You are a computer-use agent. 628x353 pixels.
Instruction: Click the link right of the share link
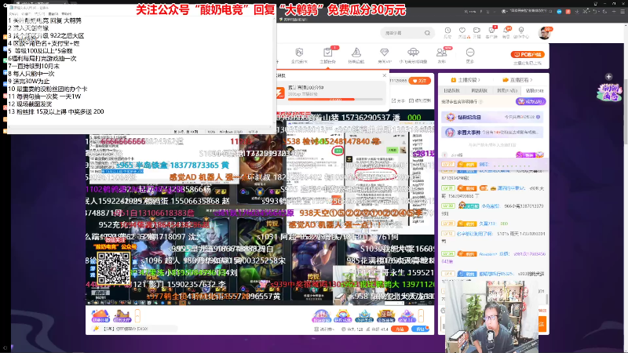(x=420, y=101)
